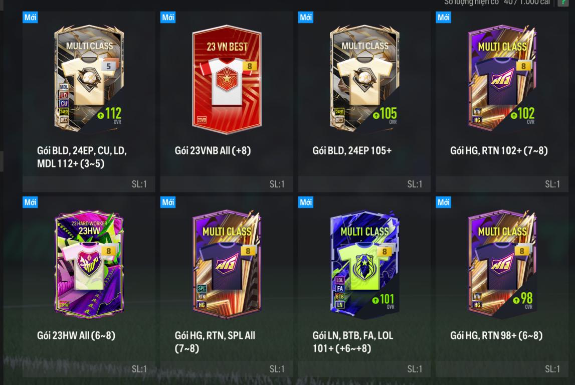
Task: Click the Gói 23VNB All (+8) label
Action: tap(213, 151)
